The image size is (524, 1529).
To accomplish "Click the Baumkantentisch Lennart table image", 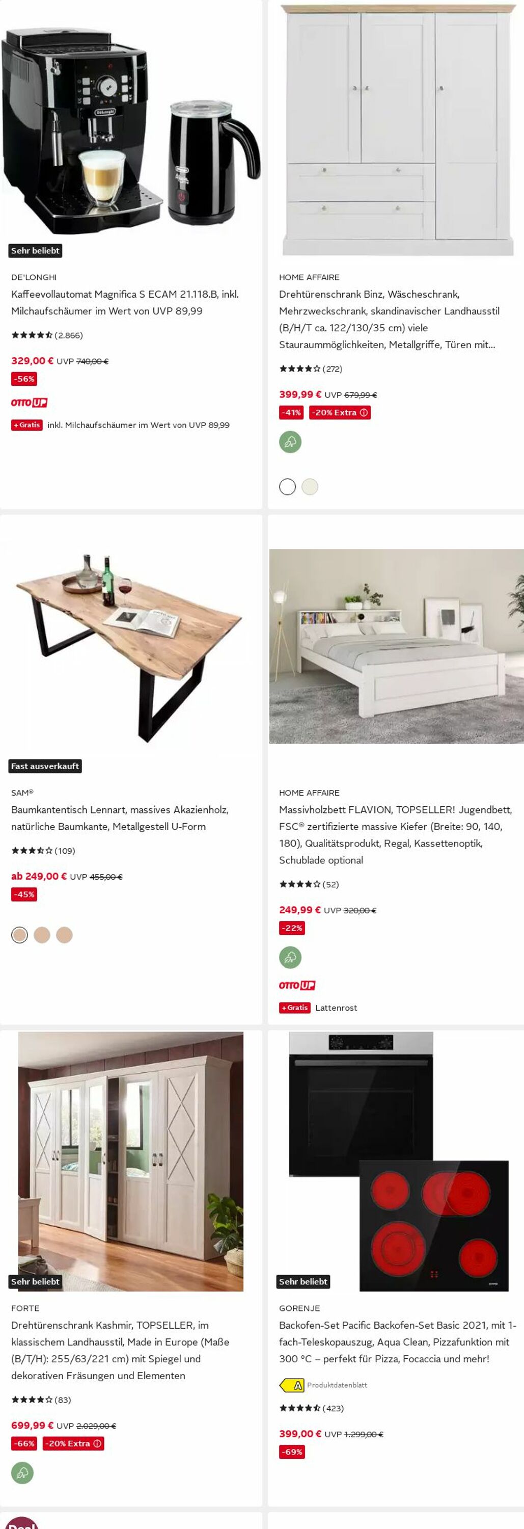I will [131, 648].
